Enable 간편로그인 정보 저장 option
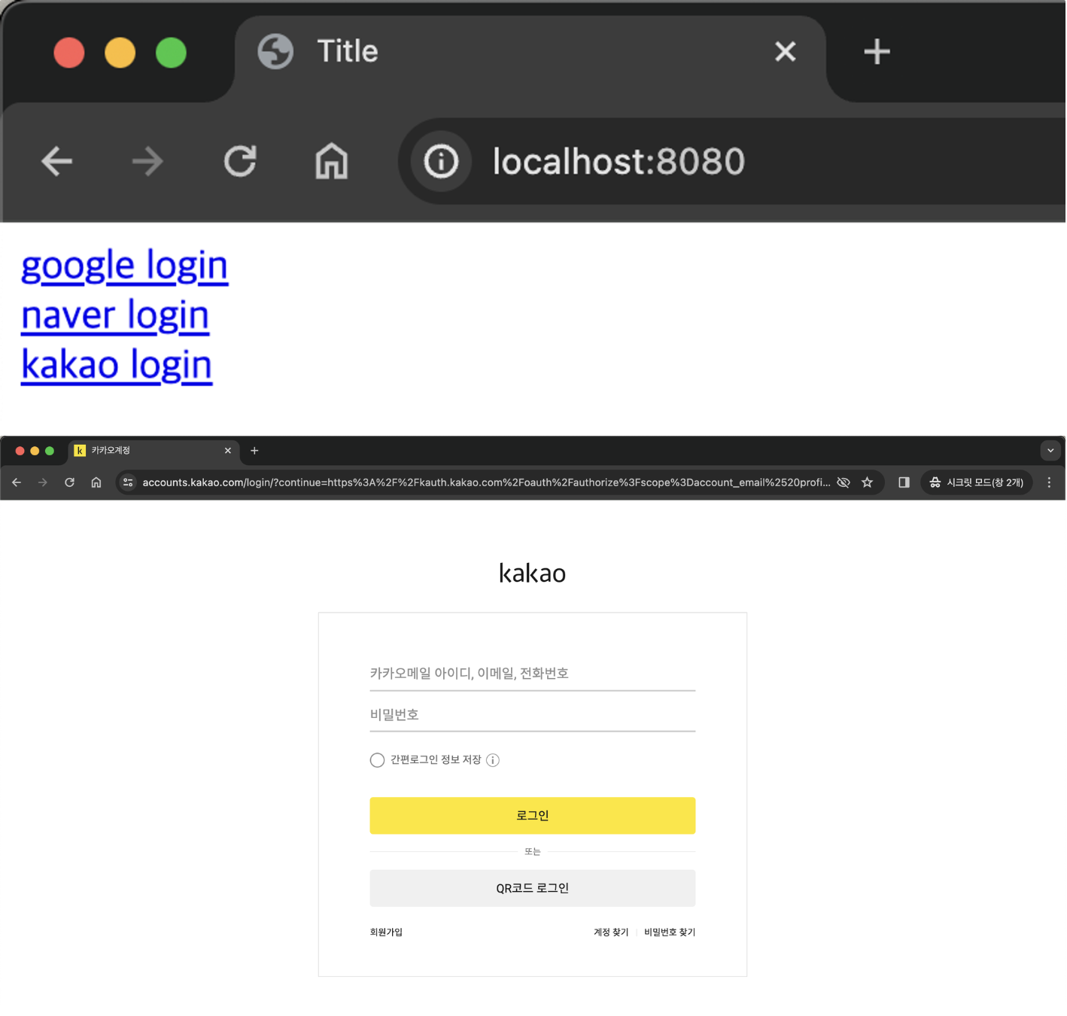This screenshot has height=1016, width=1067. click(377, 760)
